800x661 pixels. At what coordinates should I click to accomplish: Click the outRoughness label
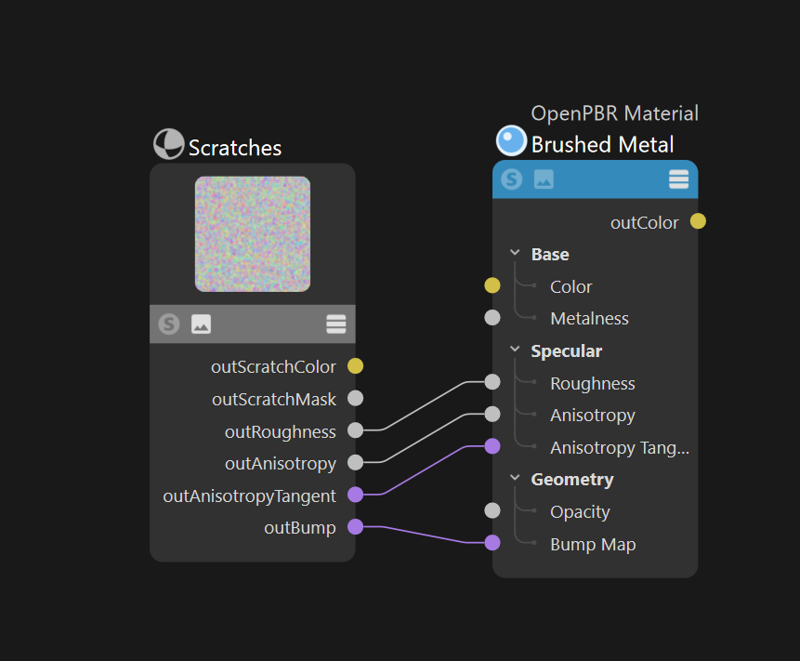[x=280, y=431]
